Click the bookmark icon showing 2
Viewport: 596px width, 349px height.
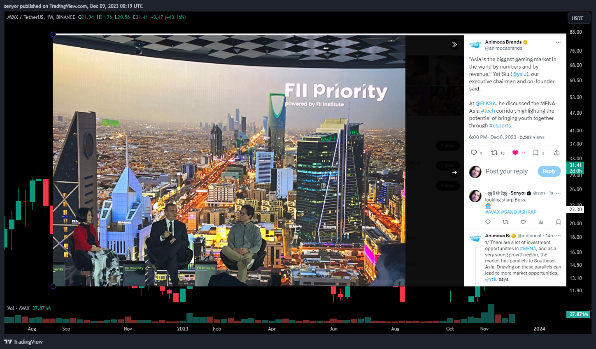point(536,153)
